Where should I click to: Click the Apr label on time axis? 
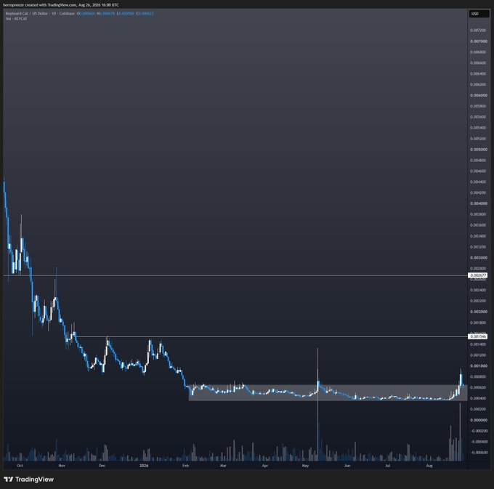point(265,465)
